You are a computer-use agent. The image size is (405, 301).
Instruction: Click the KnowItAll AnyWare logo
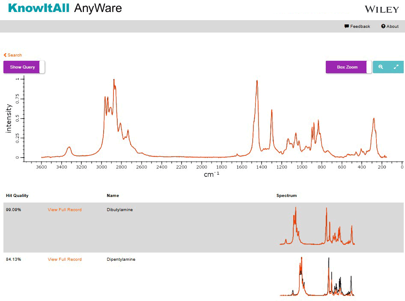[65, 8]
